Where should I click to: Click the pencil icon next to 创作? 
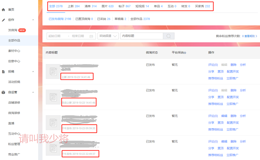pyautogui.click(x=4, y=20)
